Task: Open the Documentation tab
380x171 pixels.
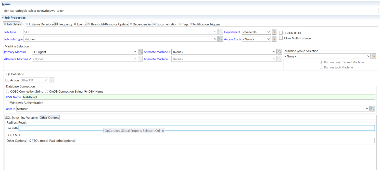Action: click(165, 24)
